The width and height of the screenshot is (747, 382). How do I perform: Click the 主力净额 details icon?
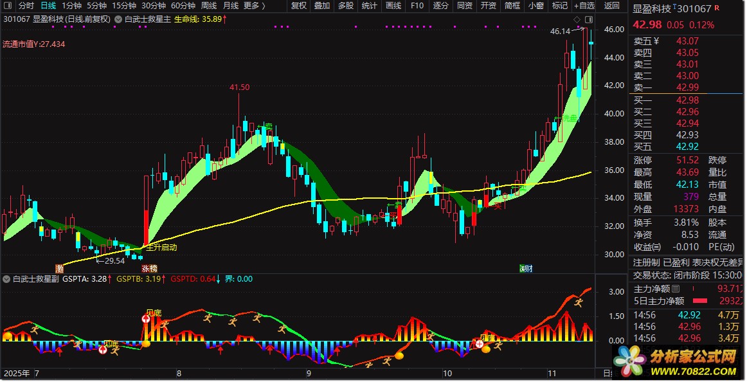click(676, 289)
